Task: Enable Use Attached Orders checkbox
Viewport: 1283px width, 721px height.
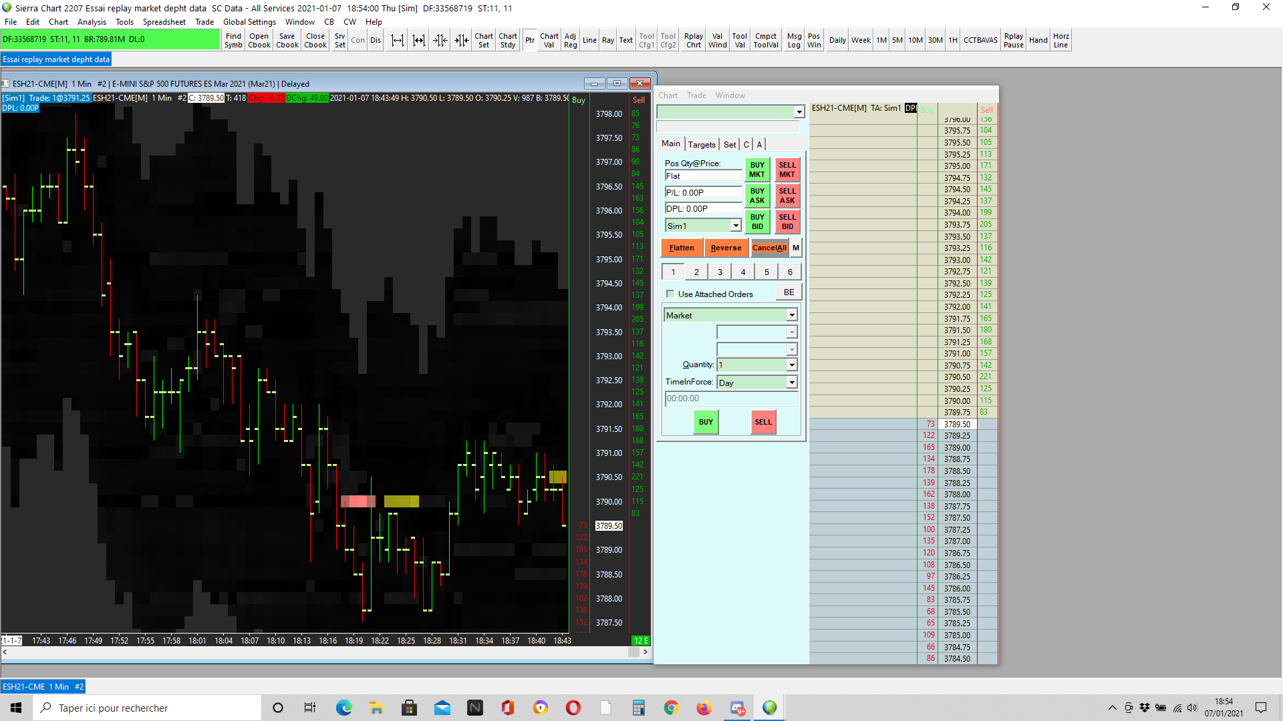Action: [x=670, y=294]
